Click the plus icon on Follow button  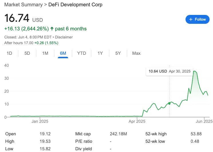[x=191, y=19]
